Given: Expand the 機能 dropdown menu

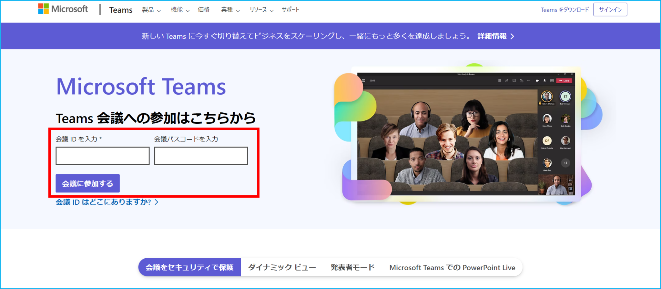Looking at the screenshot, I should tap(180, 10).
